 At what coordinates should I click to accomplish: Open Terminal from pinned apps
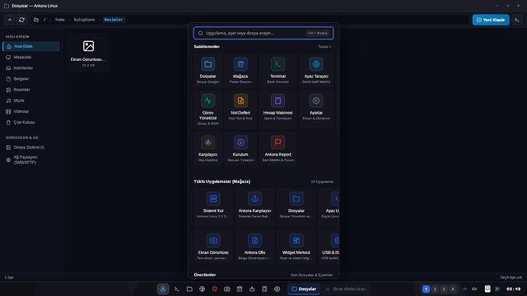tap(278, 70)
